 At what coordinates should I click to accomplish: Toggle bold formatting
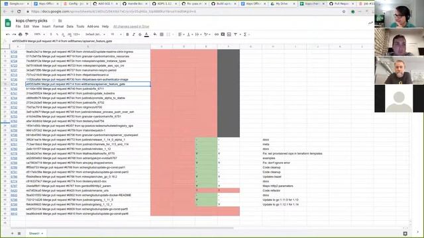(x=127, y=34)
